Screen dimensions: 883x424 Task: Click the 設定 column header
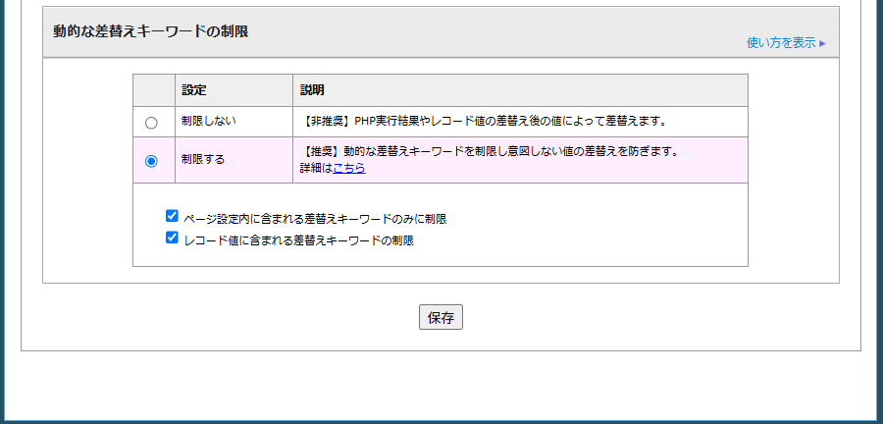(x=194, y=90)
